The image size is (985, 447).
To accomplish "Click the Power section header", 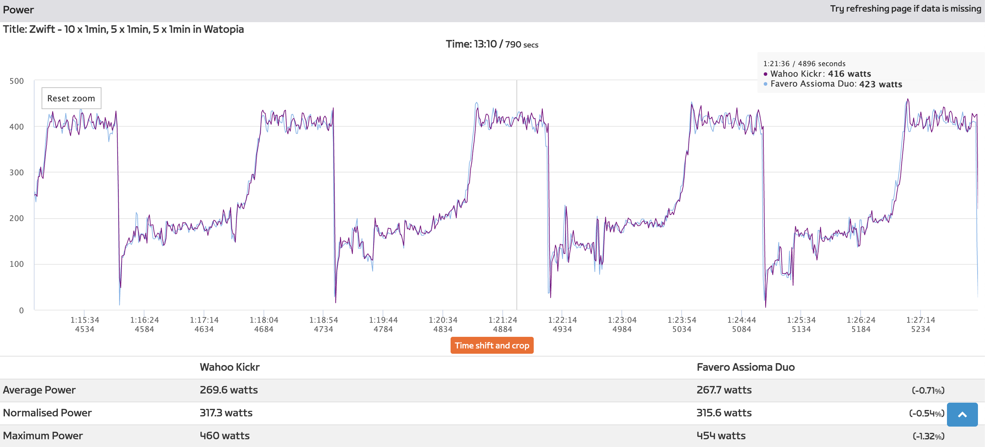I will click(18, 10).
